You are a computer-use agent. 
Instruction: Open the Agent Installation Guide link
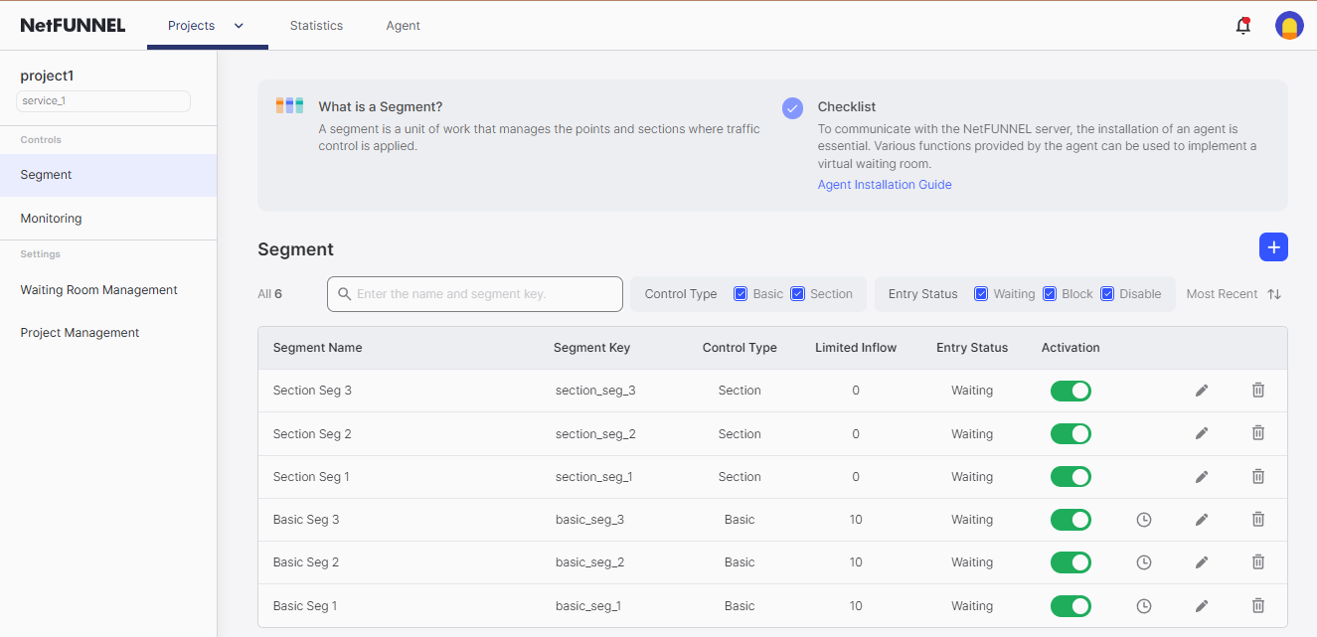[x=884, y=184]
